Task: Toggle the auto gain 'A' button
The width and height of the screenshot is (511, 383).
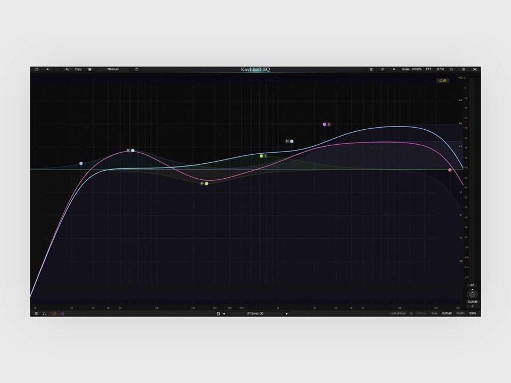Action: tap(394, 69)
